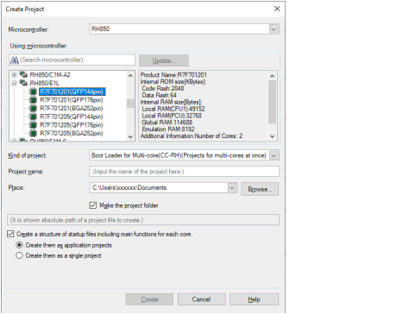Click 'Product Name:R7F701201' text line
The image size is (409, 314).
click(x=173, y=75)
